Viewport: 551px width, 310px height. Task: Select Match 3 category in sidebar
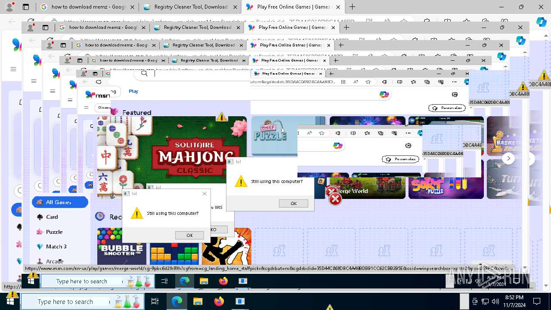point(52,247)
